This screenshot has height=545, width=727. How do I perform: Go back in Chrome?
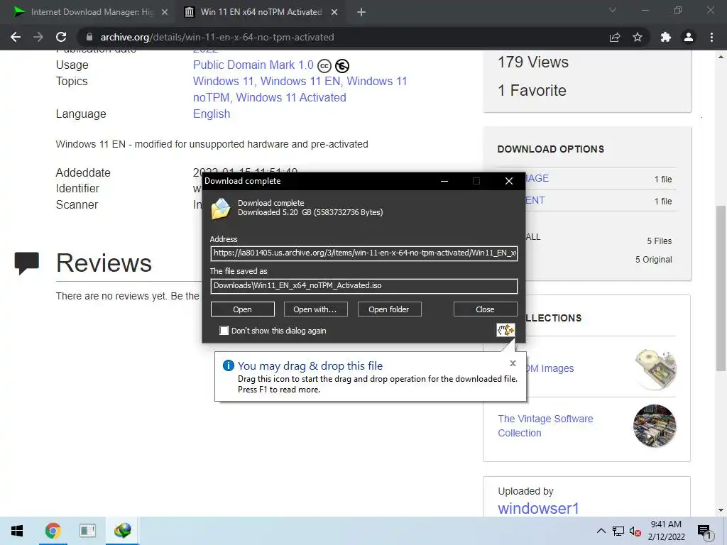16,37
